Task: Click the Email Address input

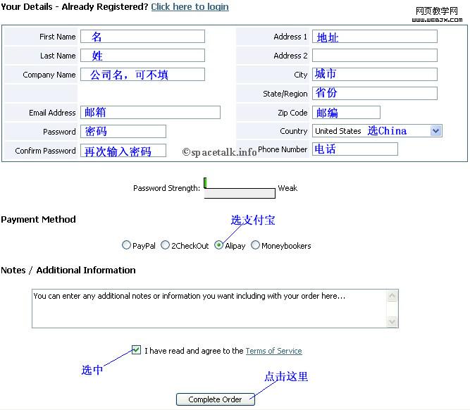Action: [150, 113]
